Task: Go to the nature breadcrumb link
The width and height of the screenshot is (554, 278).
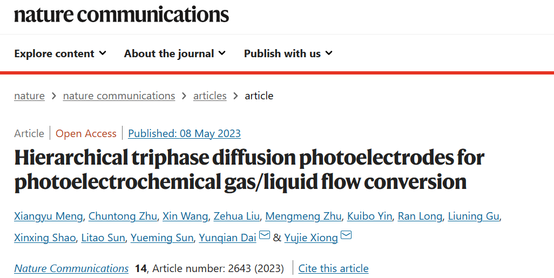Action: (x=29, y=96)
